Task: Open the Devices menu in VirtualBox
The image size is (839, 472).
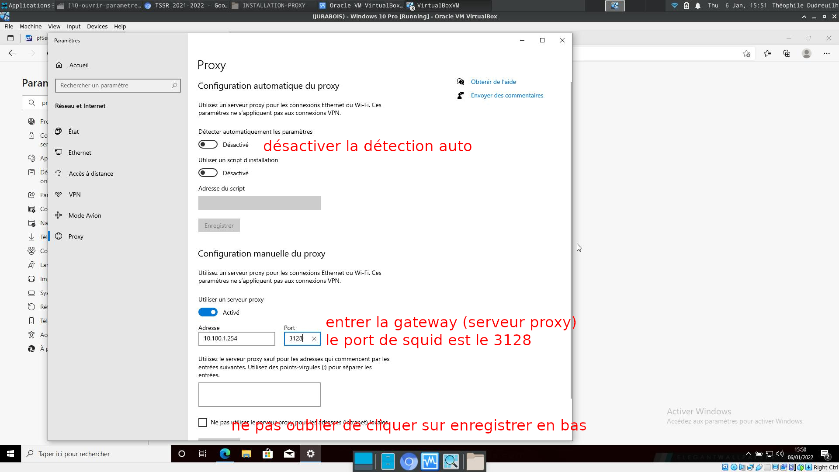Action: tap(97, 26)
